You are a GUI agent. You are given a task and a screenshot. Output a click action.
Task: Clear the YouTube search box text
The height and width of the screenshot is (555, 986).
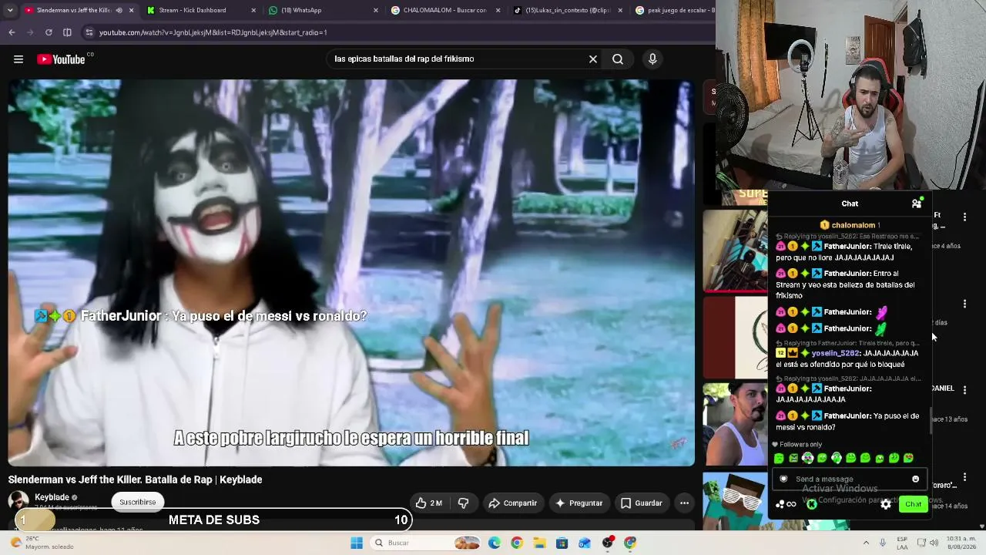click(593, 59)
